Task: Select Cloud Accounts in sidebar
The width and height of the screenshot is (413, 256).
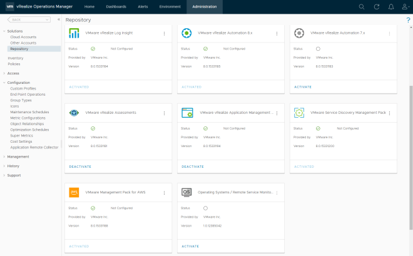Action: coord(23,37)
